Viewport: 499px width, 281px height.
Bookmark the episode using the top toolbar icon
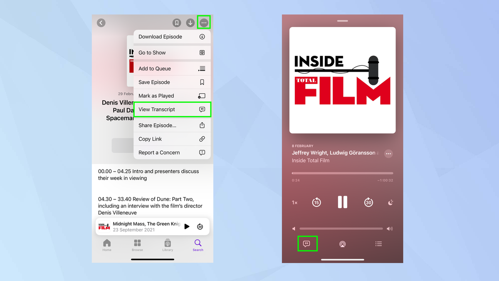click(176, 22)
